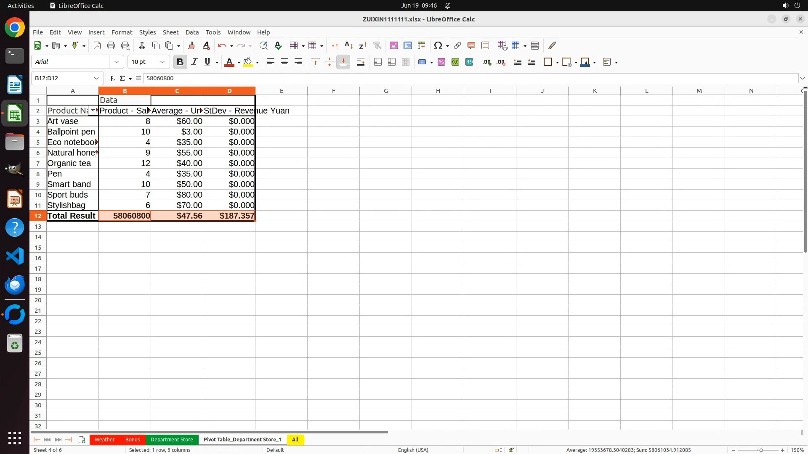This screenshot has width=808, height=454.
Task: Click Format as Percent icon
Action: click(x=441, y=62)
